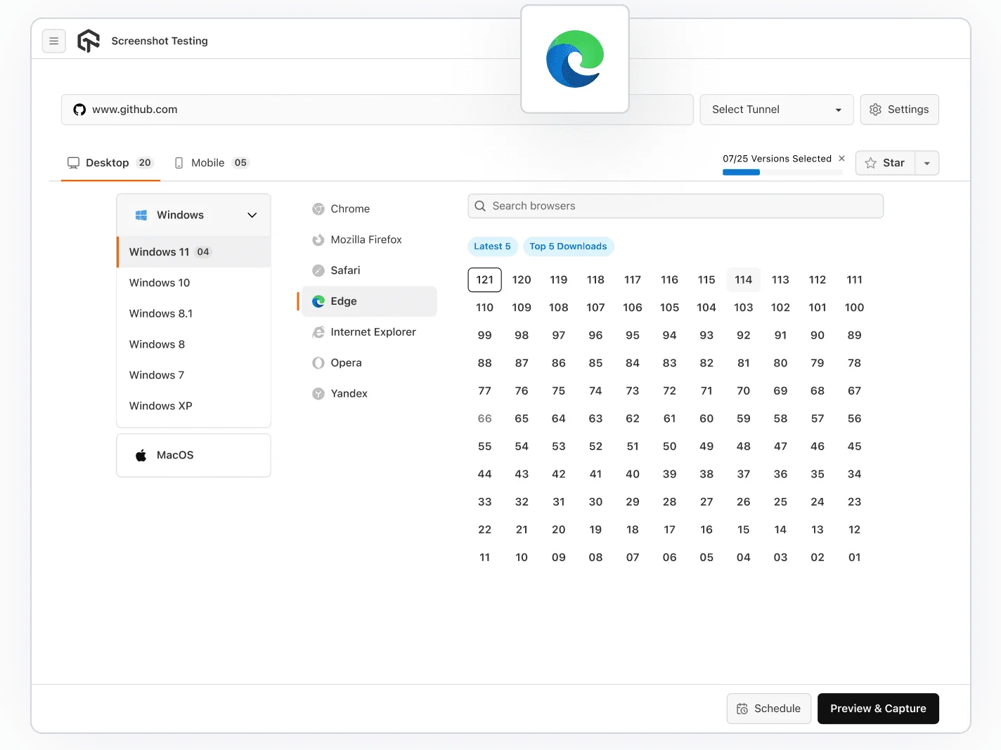Viewport: 1001px width, 750px height.
Task: Click the Internet Explorer icon
Action: tap(318, 332)
